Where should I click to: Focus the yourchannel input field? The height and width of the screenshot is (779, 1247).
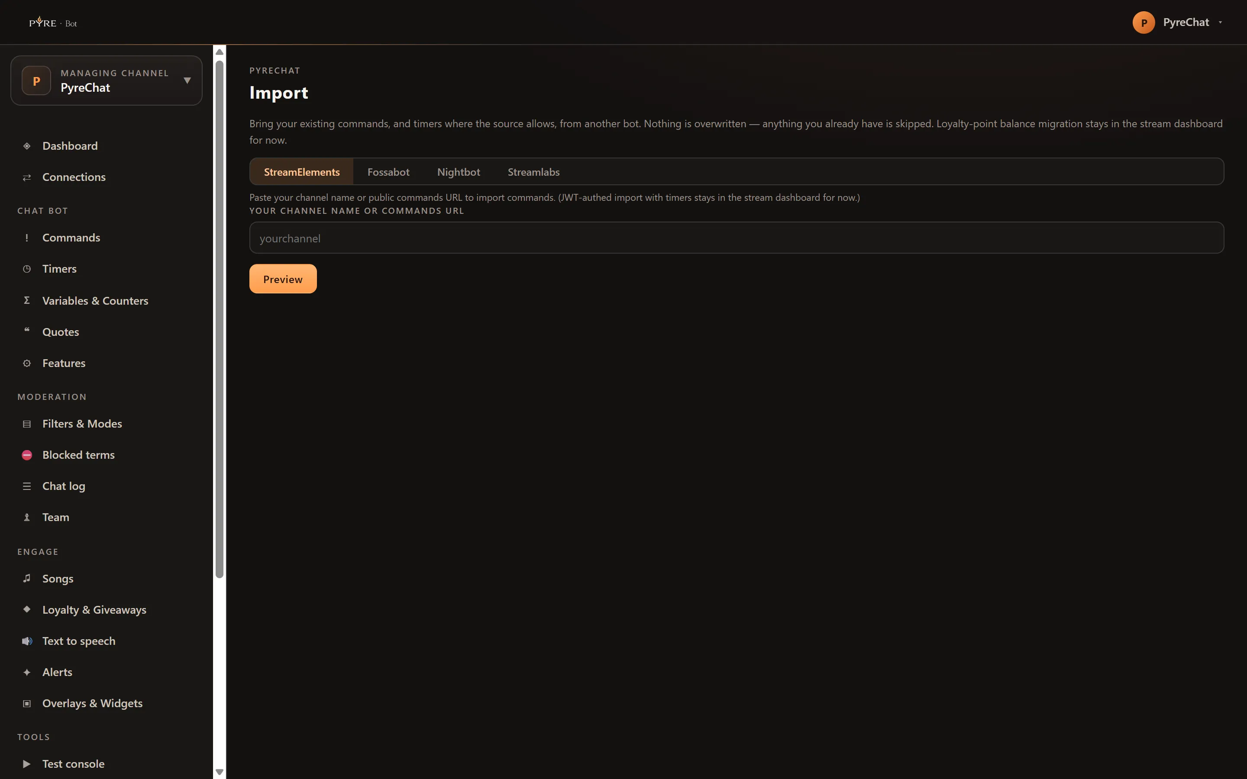(x=737, y=238)
